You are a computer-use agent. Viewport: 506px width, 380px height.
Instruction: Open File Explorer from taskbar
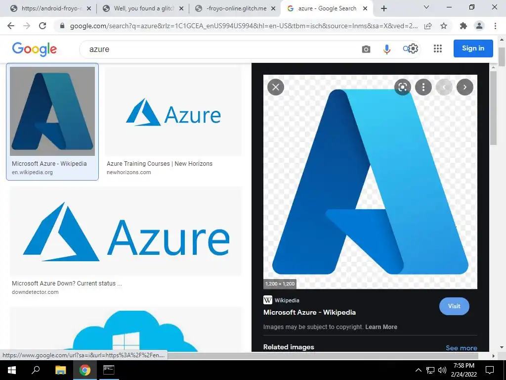click(x=60, y=370)
